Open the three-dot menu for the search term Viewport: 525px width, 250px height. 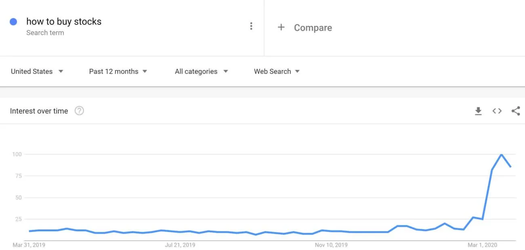251,26
